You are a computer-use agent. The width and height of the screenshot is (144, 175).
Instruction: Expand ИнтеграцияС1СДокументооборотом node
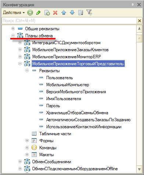pyautogui.click(x=20, y=43)
